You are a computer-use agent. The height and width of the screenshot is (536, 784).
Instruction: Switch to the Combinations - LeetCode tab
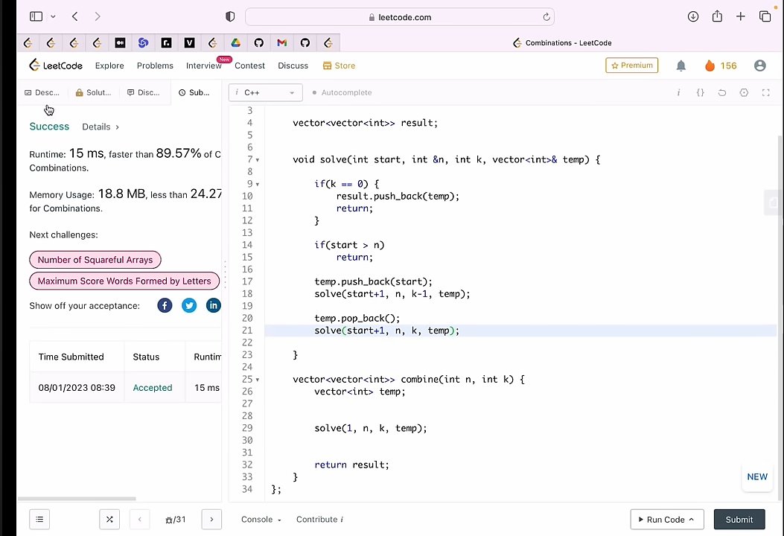click(562, 43)
